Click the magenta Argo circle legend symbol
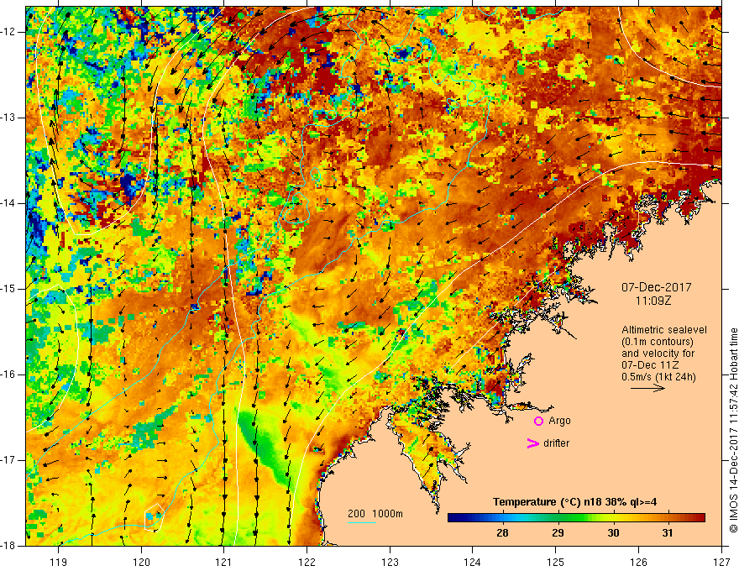 pos(538,422)
